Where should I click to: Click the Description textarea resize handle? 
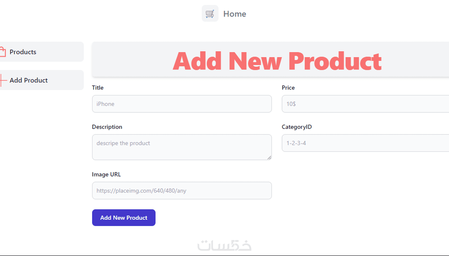point(269,158)
